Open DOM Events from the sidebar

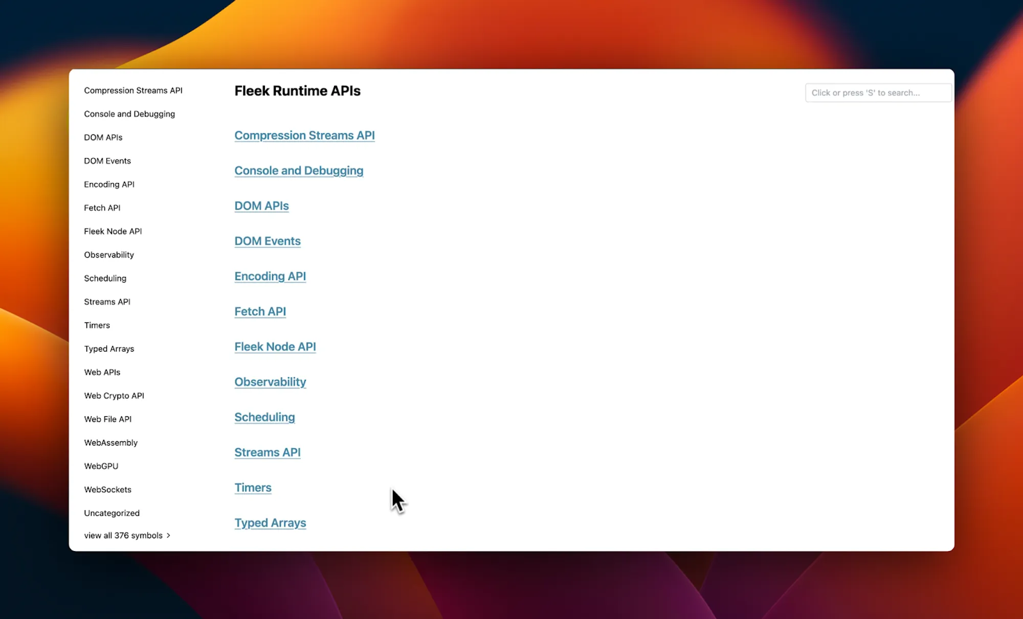(x=107, y=161)
